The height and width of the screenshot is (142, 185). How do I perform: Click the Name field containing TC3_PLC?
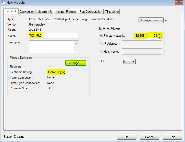click(54, 36)
